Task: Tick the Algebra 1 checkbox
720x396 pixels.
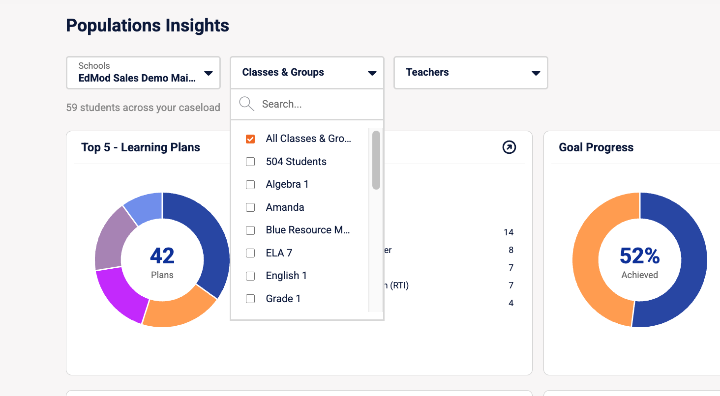Action: (x=250, y=185)
